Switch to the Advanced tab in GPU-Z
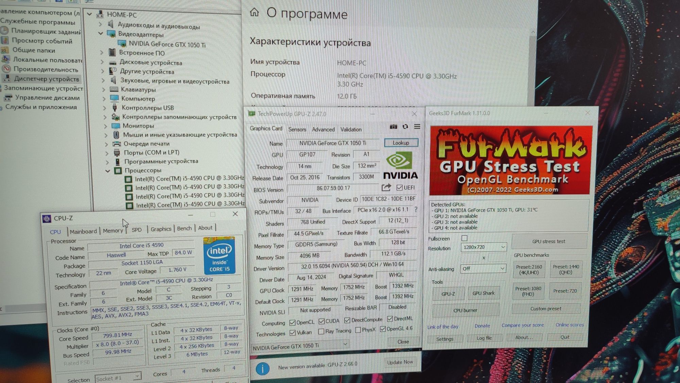Screen dimensions: 680x383 point(323,129)
